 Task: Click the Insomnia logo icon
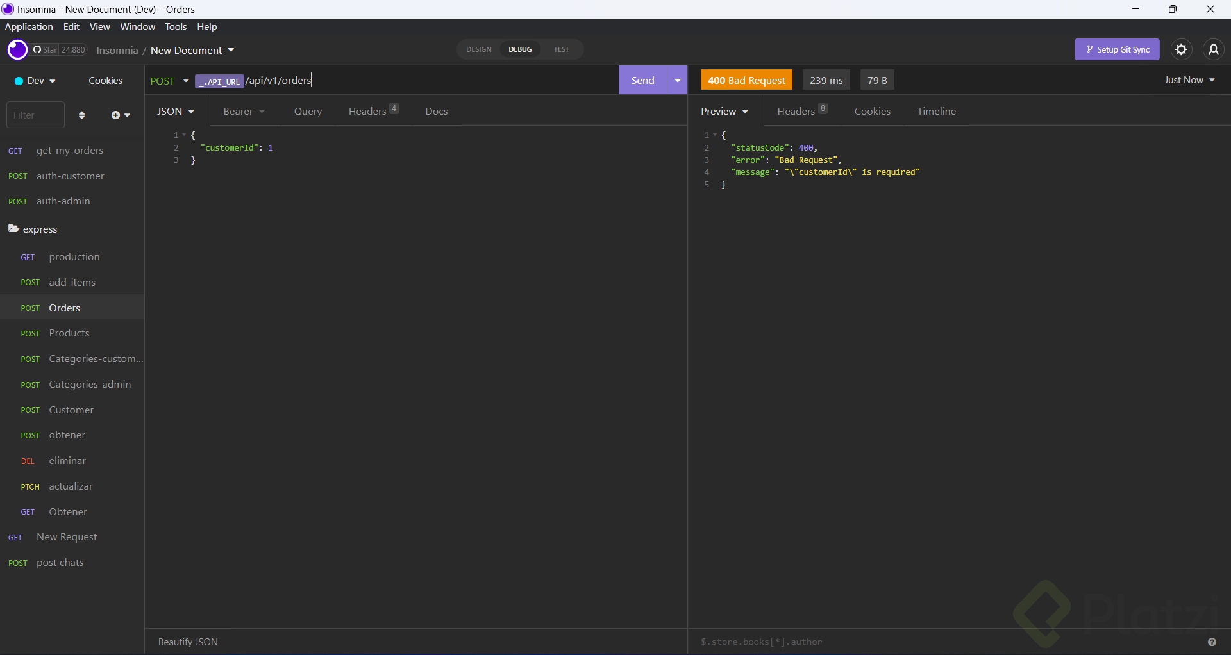pyautogui.click(x=17, y=50)
